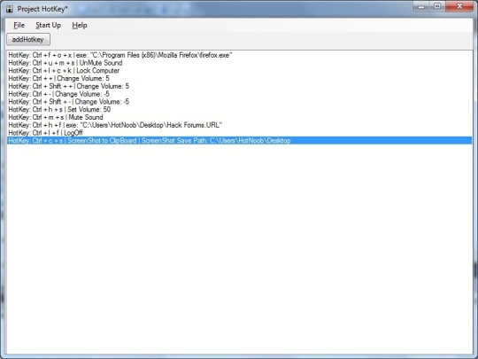The image size is (478, 359).
Task: Select the Set Volume: 50 hotkey entry
Action: 239,109
